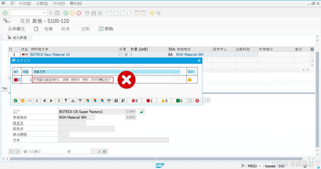
Task: Toggle the red error messages filter showing 1
Action: [x=149, y=101]
